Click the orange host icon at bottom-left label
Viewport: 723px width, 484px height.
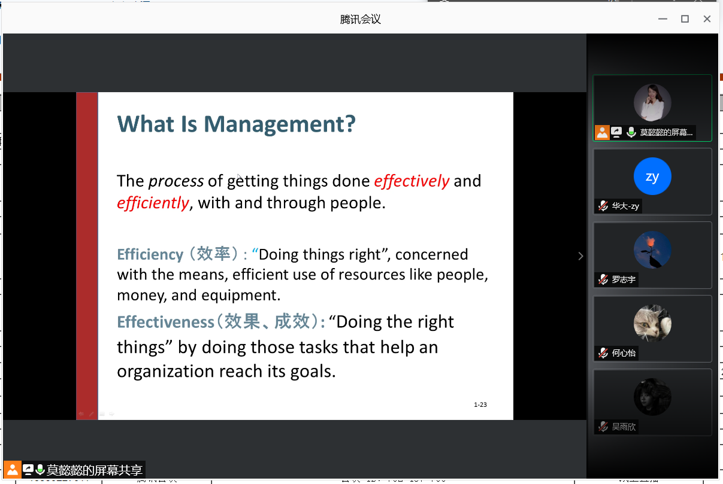pos(12,470)
